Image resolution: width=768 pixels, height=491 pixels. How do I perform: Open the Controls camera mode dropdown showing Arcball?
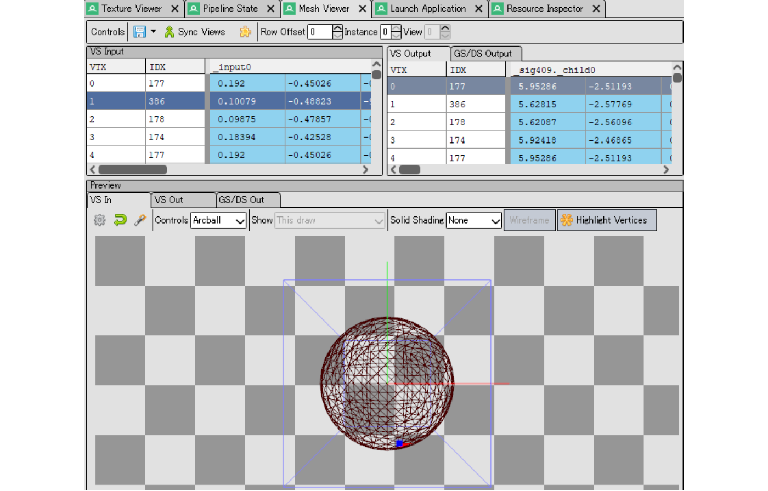(x=218, y=220)
